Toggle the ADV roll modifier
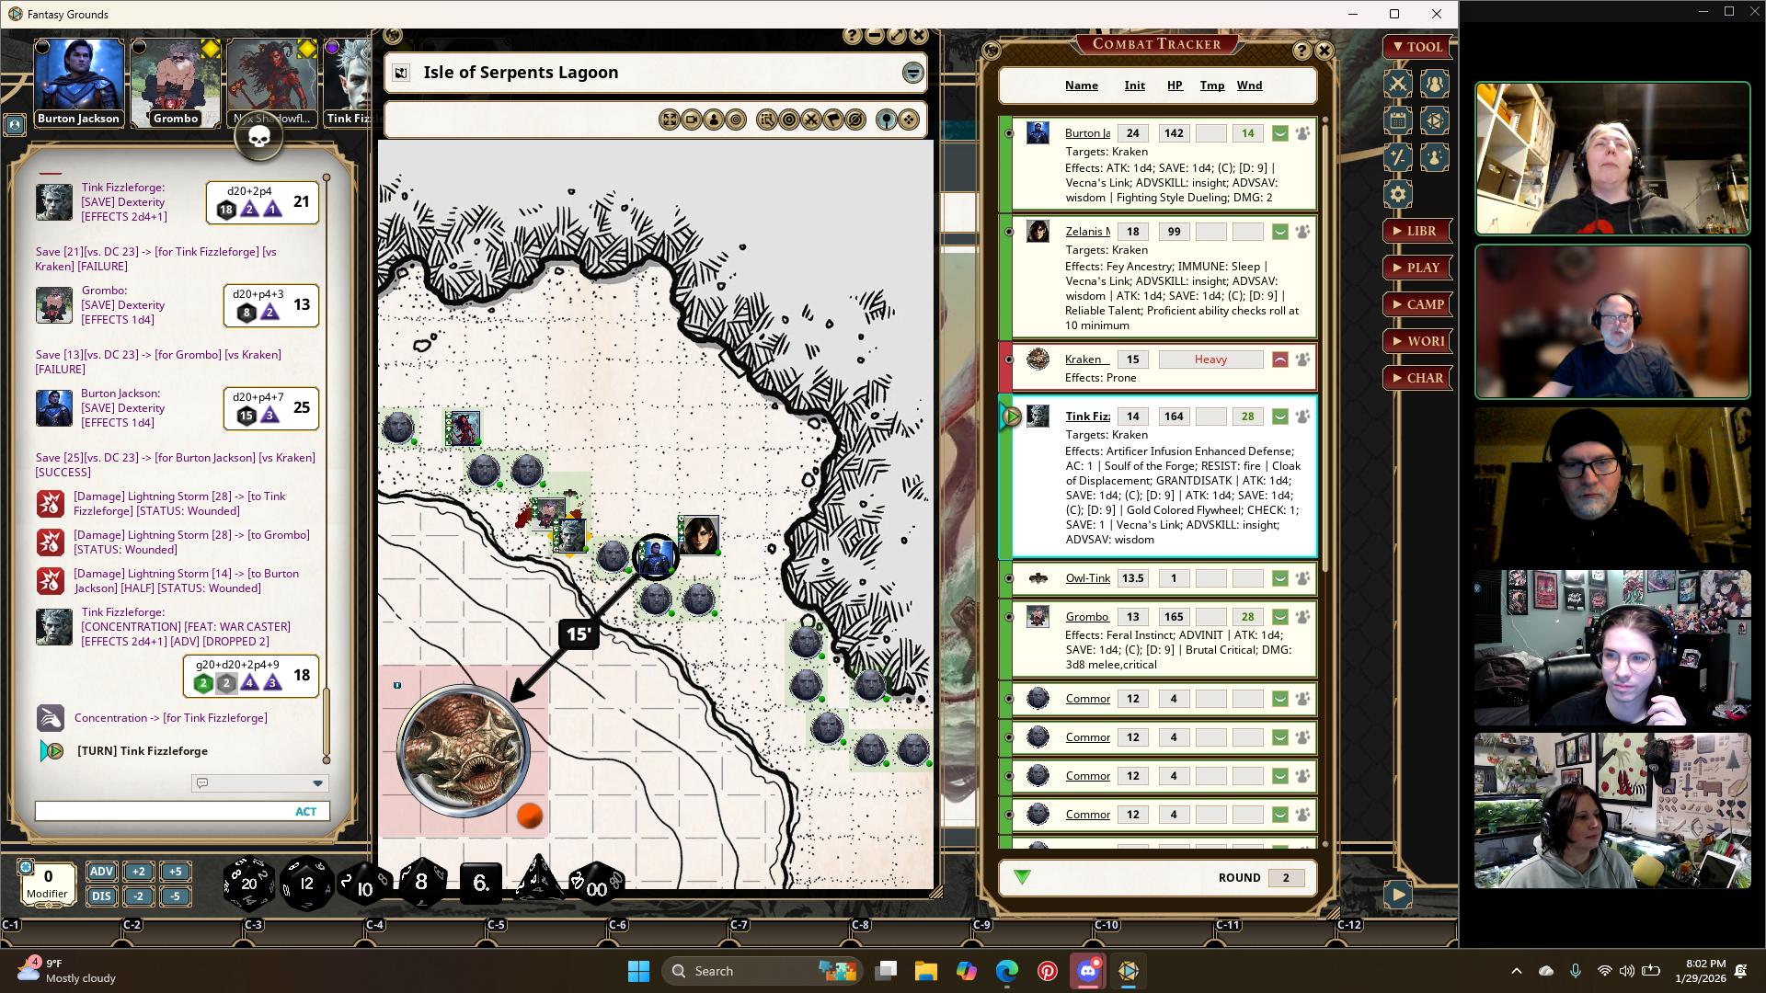The image size is (1766, 993). [101, 872]
